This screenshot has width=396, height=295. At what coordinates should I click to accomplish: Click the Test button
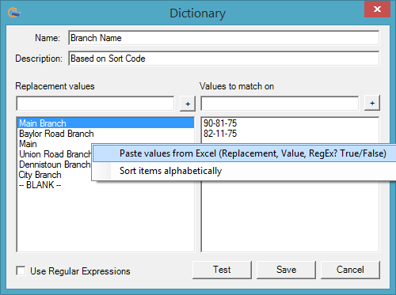pos(222,270)
